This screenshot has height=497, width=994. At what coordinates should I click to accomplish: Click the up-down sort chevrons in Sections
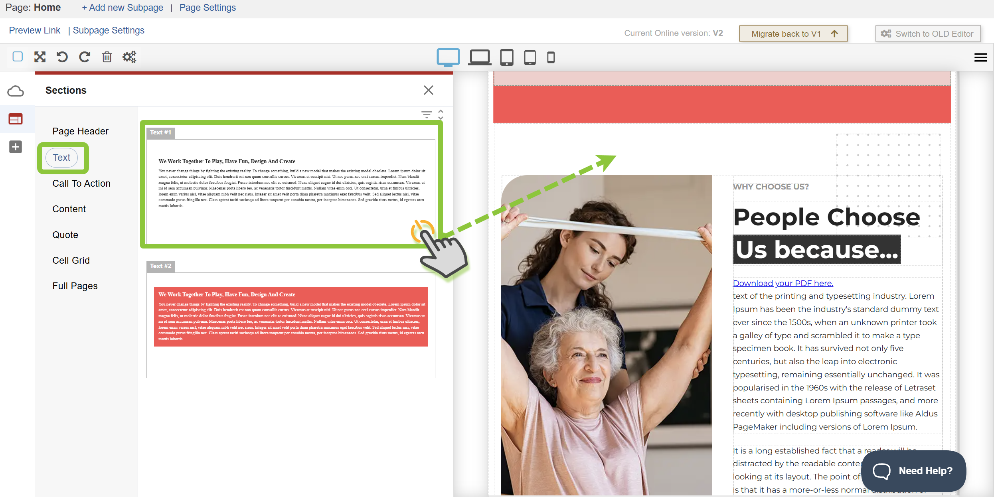click(x=441, y=114)
